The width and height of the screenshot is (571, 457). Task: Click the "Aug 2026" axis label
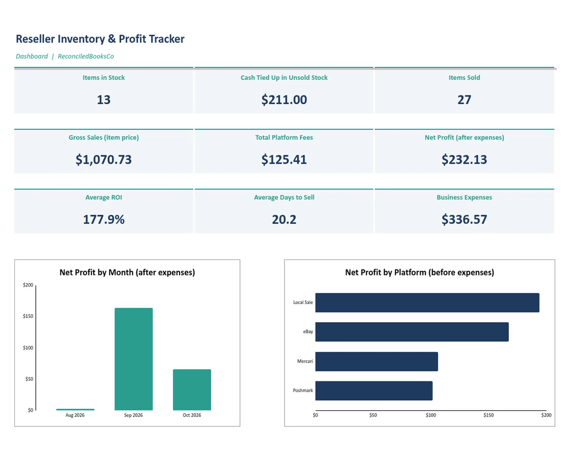click(75, 415)
